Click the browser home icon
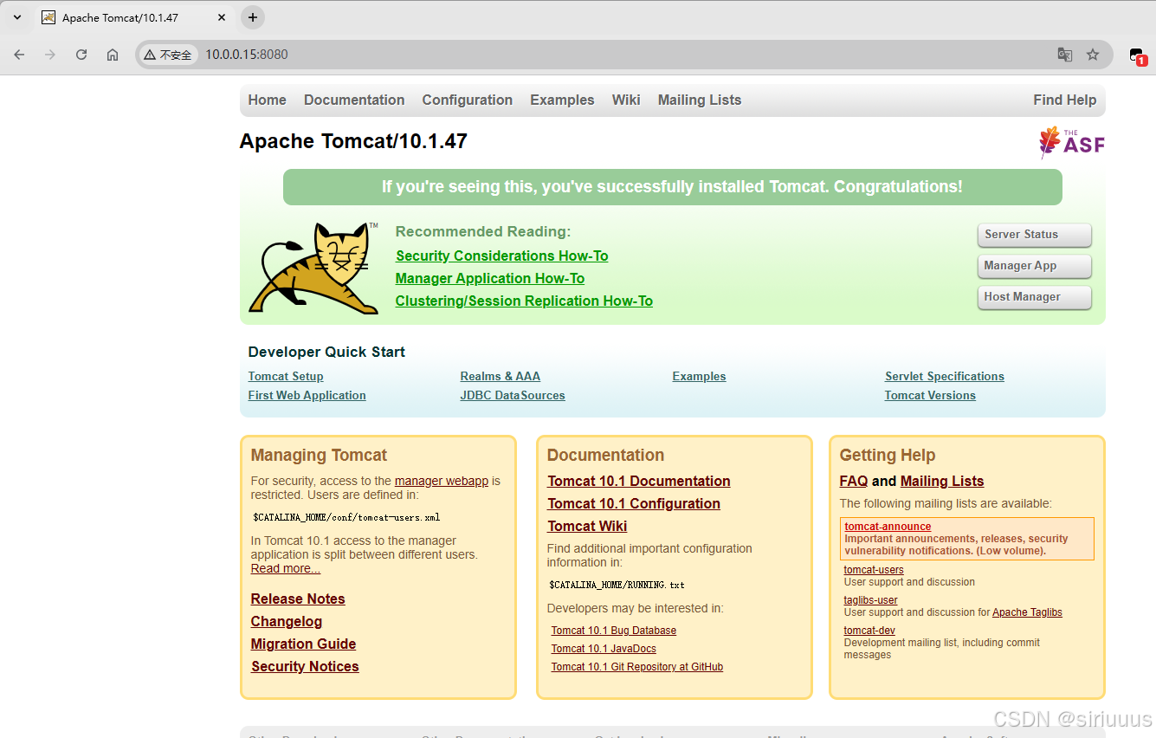 [113, 55]
